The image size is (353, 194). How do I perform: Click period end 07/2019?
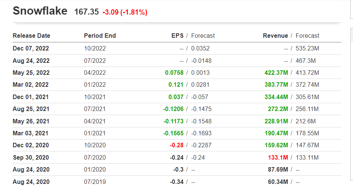coord(95,182)
